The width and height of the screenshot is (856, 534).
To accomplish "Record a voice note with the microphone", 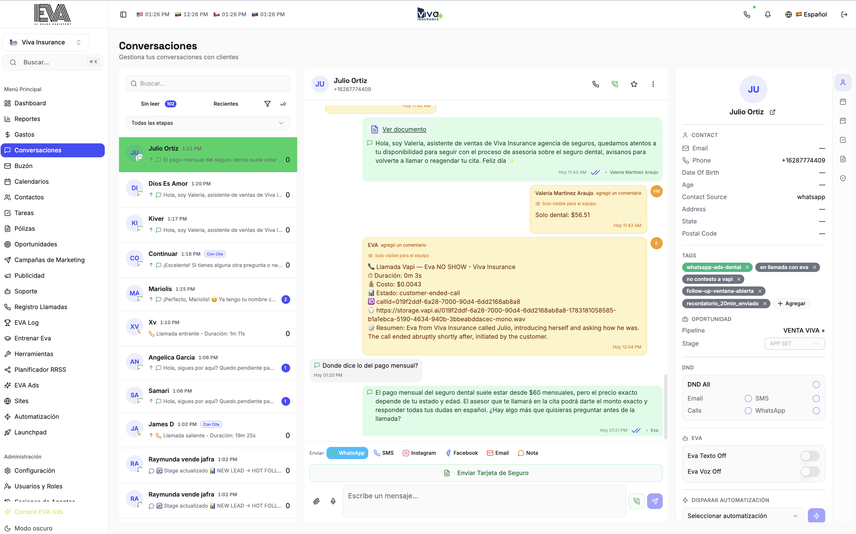I will (x=333, y=501).
